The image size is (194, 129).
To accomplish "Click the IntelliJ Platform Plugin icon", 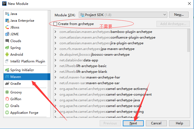I will click(x=7, y=61).
